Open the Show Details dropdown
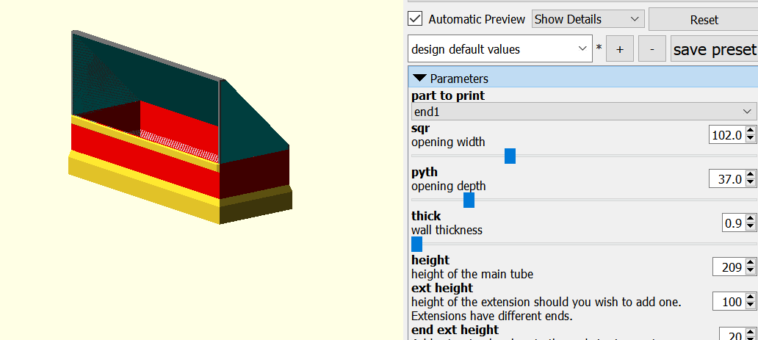Image resolution: width=758 pixels, height=340 pixels. pyautogui.click(x=588, y=19)
